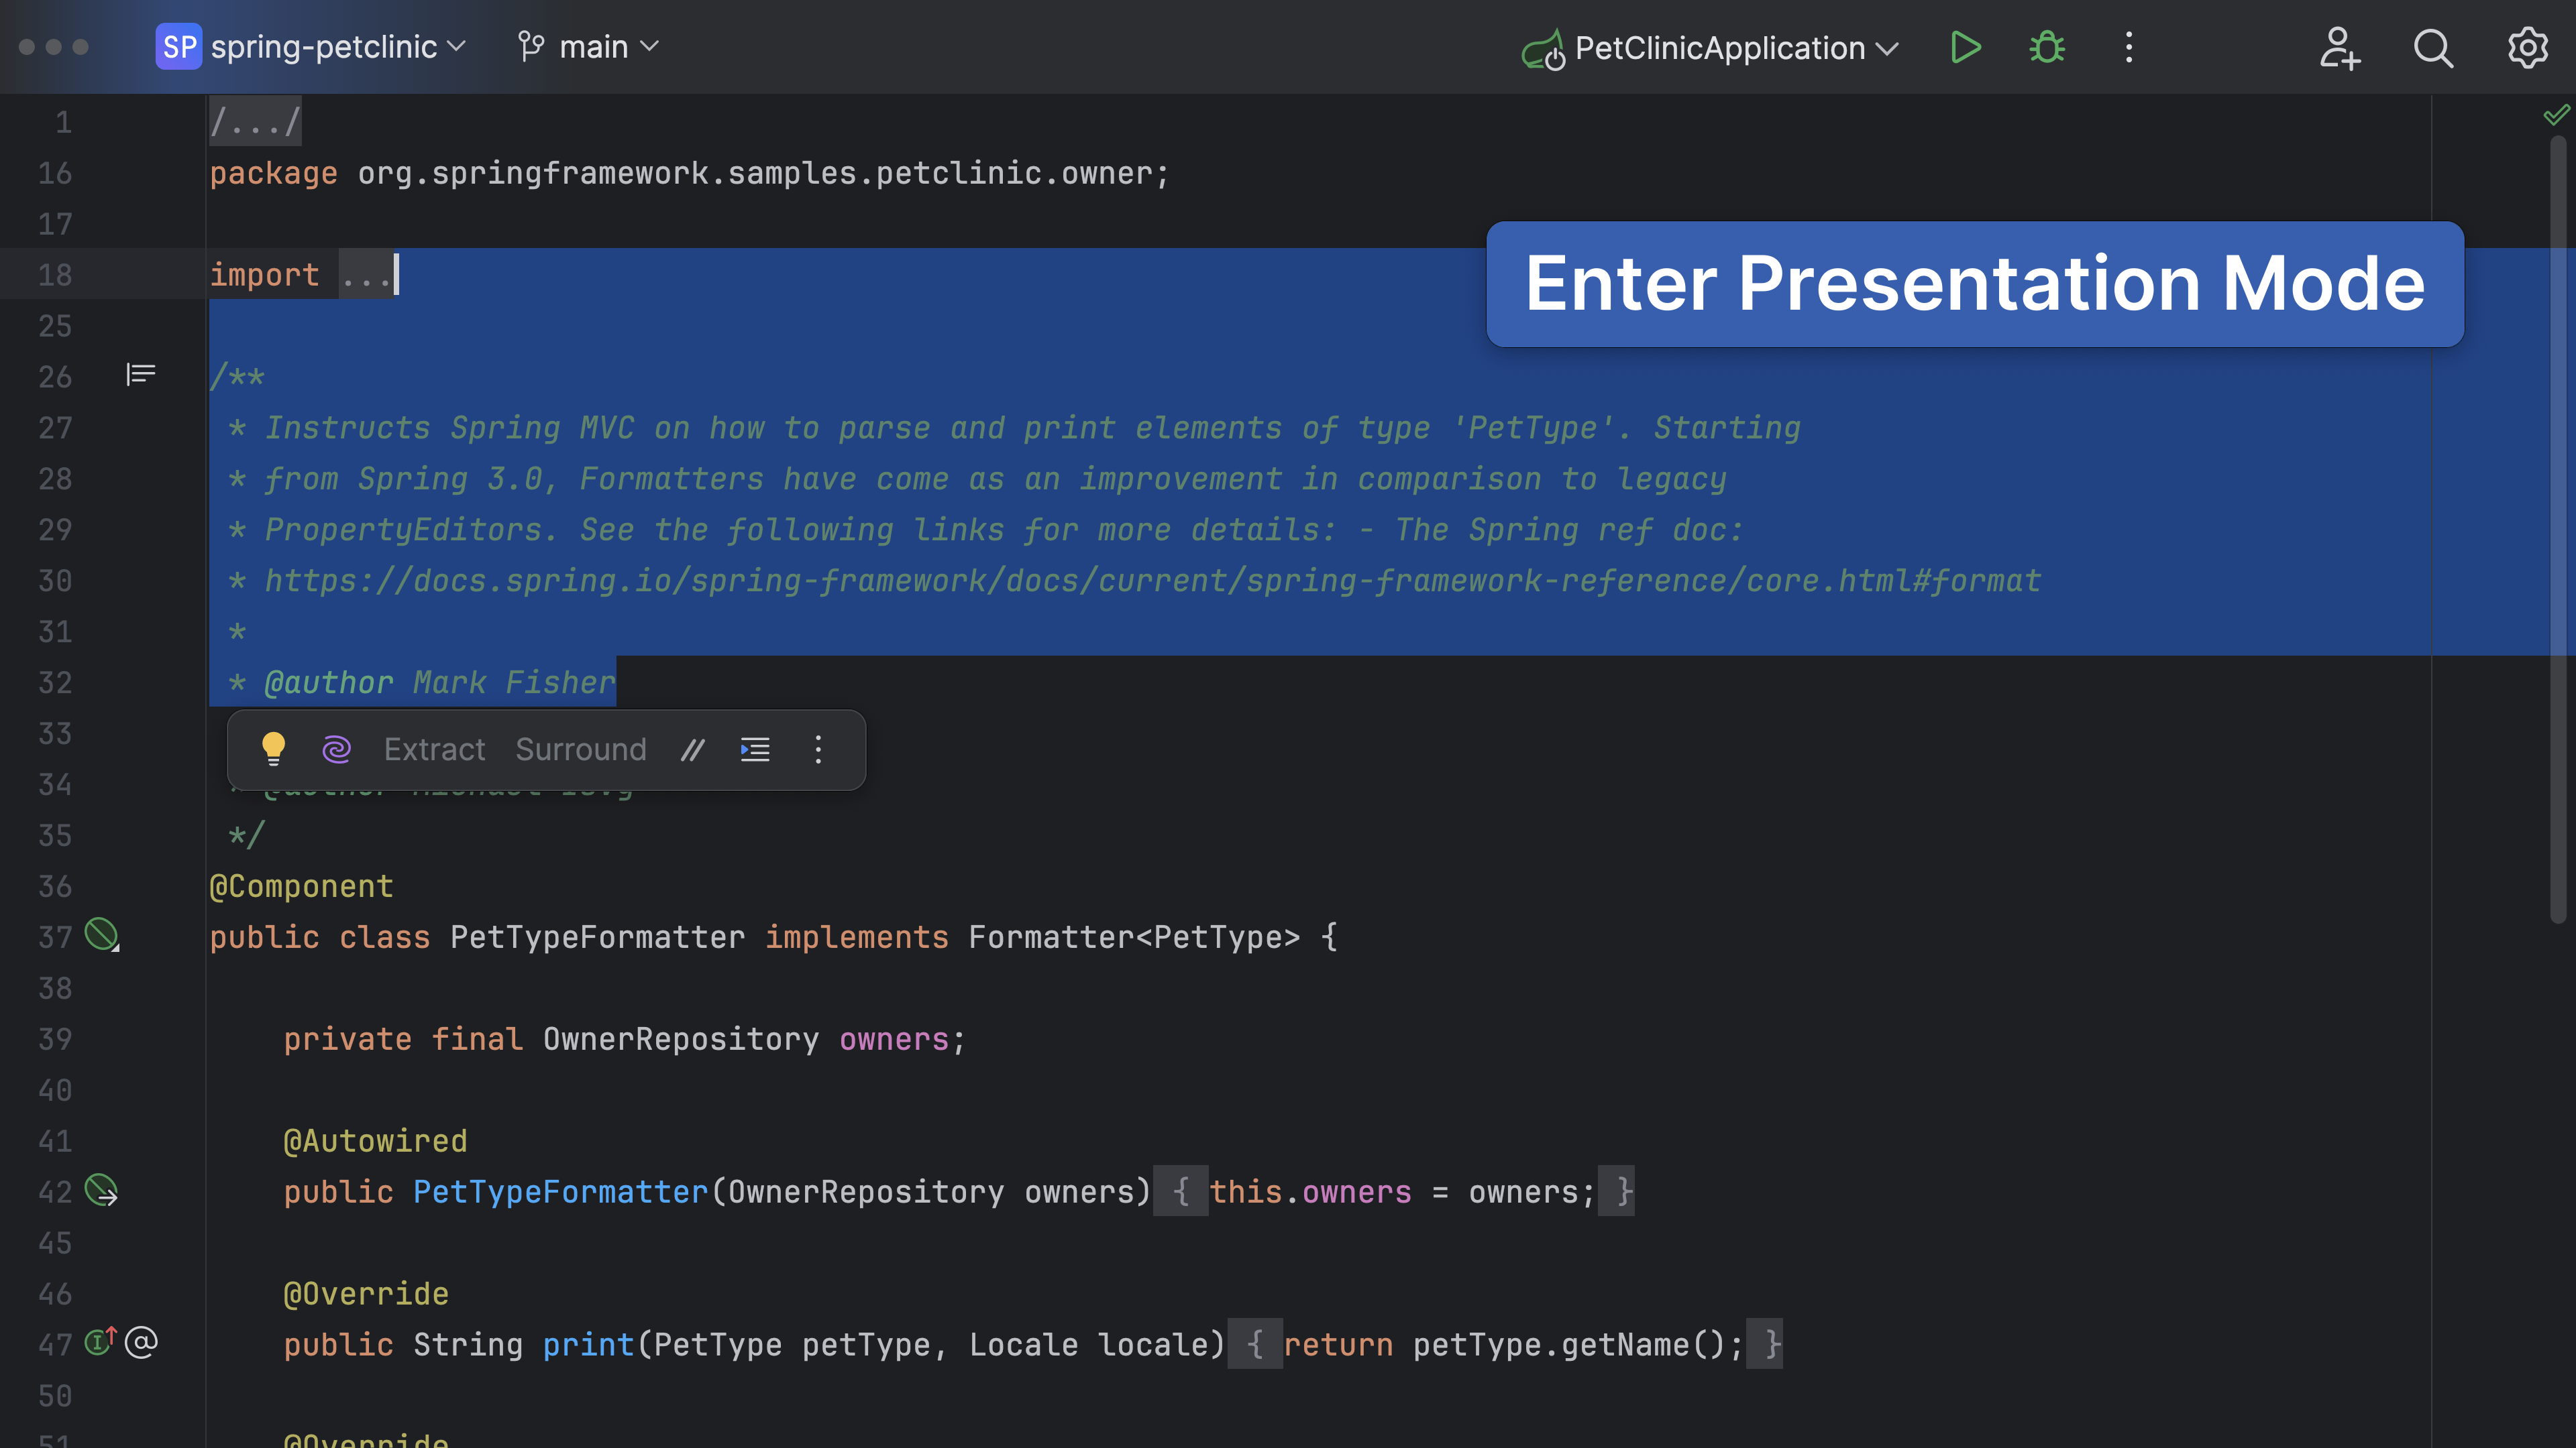Open IDE settings gear icon
This screenshot has height=1448, width=2576.
2527,47
